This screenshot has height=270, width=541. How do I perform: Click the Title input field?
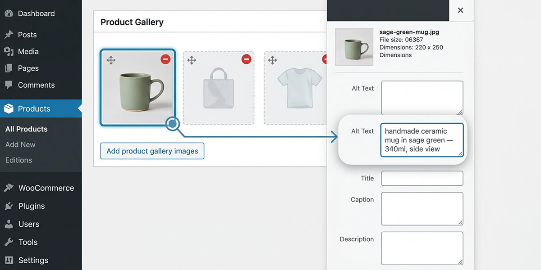(422, 178)
